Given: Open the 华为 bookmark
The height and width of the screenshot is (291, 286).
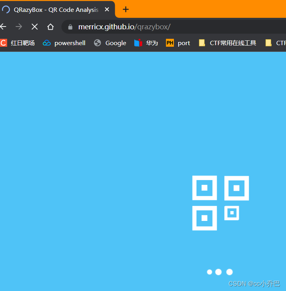Looking at the screenshot, I should pos(146,43).
